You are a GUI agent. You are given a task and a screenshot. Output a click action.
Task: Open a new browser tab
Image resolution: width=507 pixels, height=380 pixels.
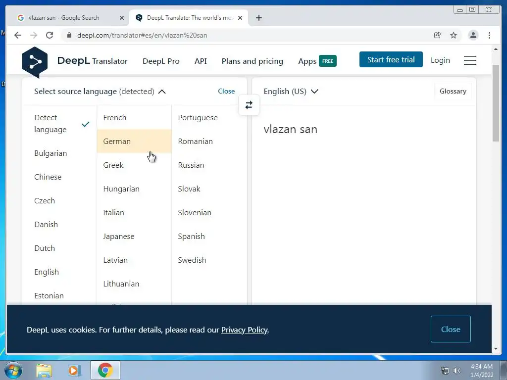click(258, 18)
